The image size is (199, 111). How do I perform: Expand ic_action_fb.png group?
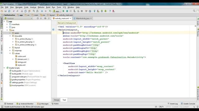click(13, 39)
